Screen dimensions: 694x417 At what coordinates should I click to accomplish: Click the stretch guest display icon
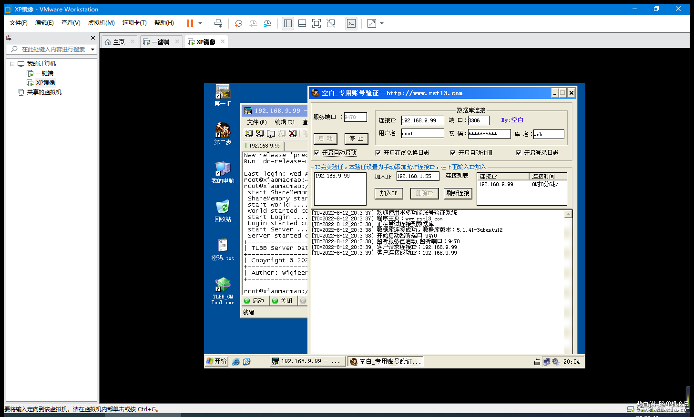coord(372,23)
